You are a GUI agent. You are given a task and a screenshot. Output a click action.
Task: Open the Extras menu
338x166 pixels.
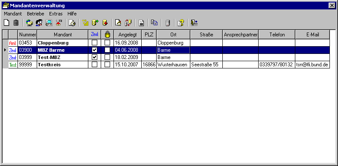click(x=56, y=14)
